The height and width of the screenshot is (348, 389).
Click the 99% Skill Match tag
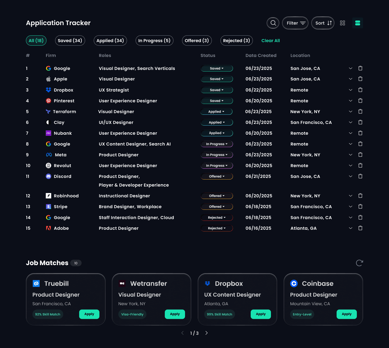220,314
